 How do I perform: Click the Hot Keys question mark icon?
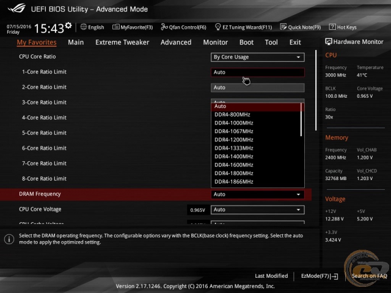click(x=332, y=27)
